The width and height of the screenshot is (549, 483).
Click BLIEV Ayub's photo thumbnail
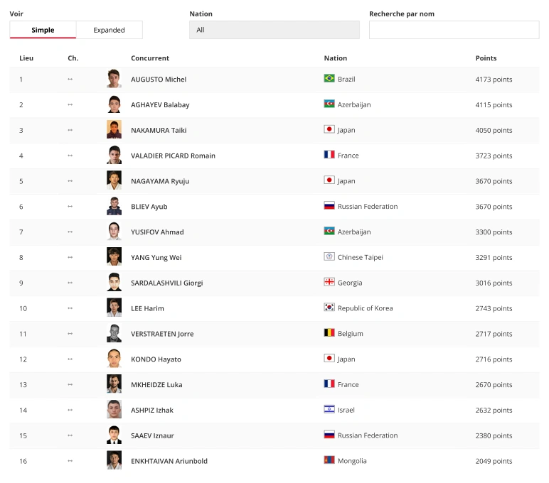point(114,207)
